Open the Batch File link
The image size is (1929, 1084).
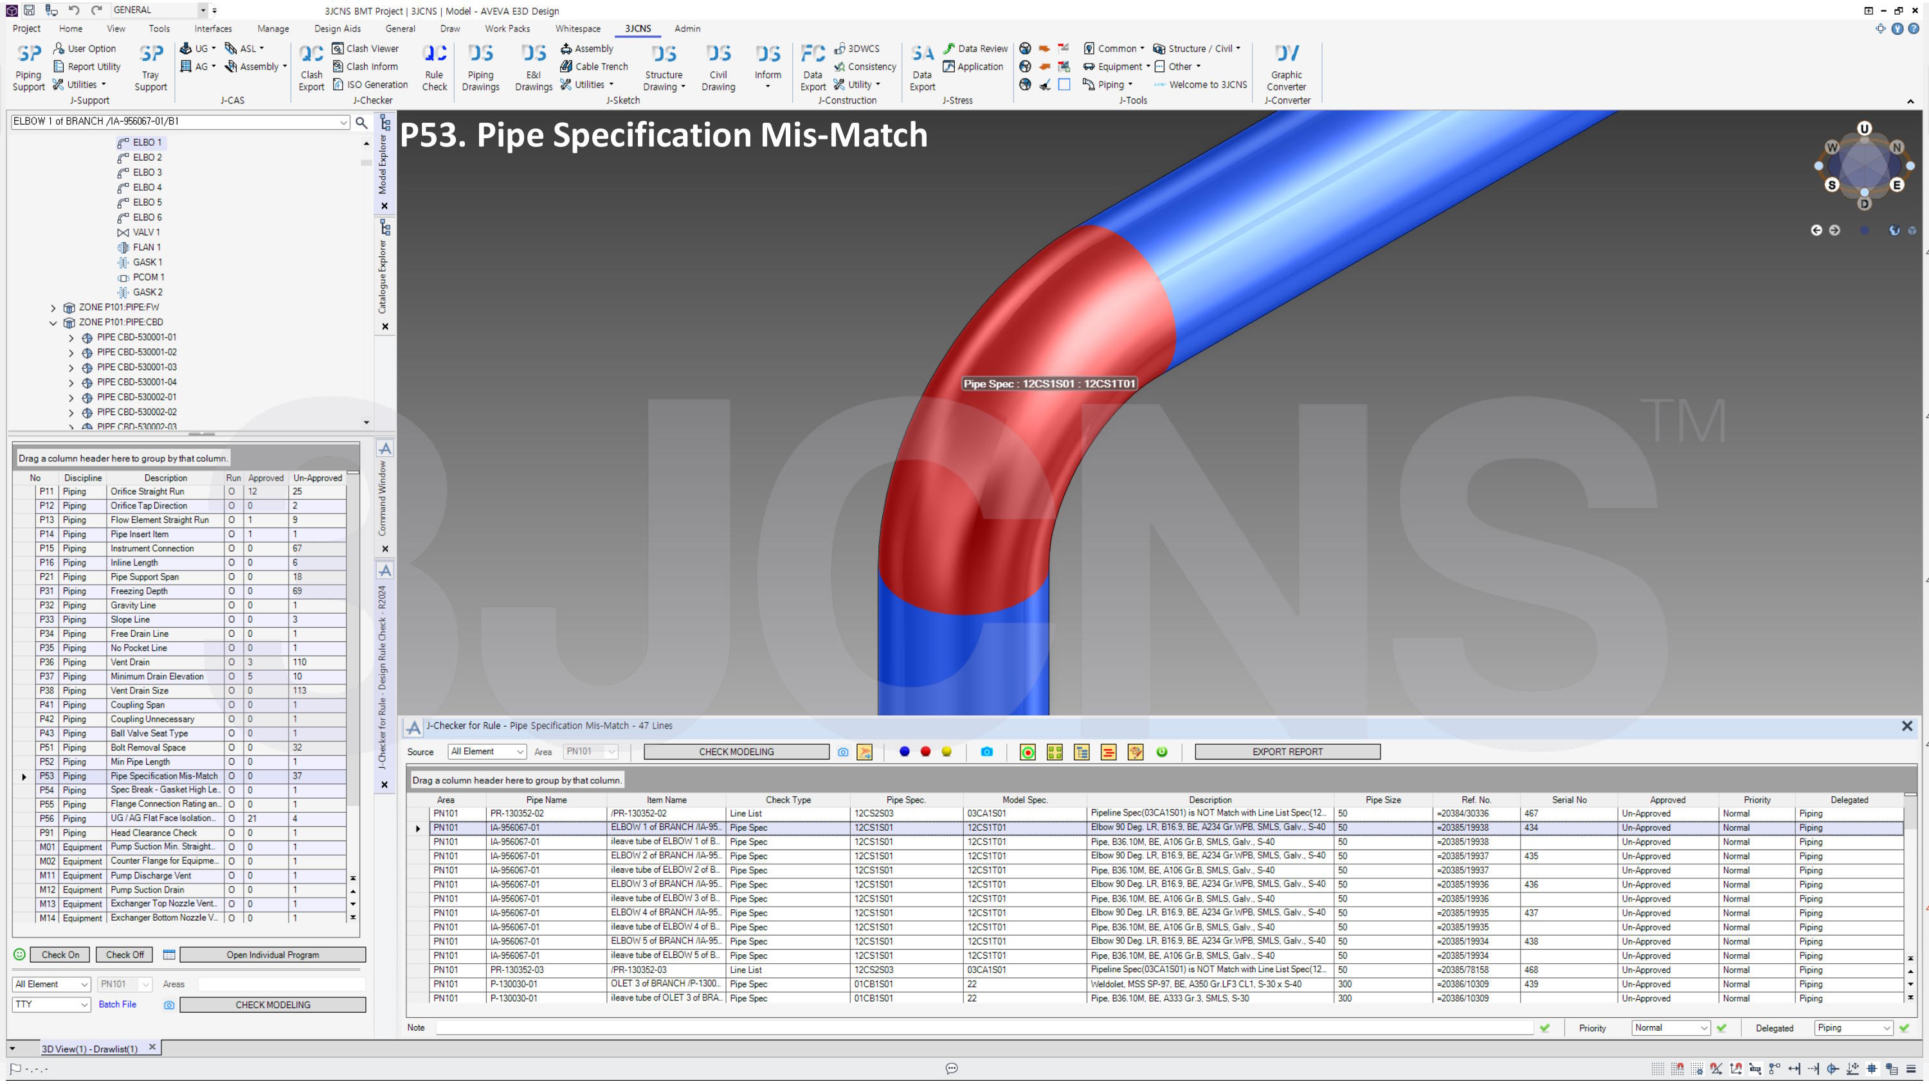coord(118,1005)
